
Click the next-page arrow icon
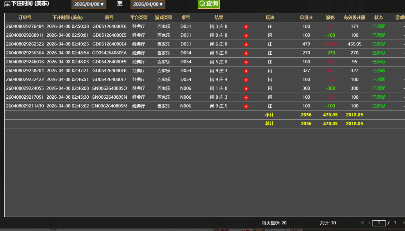[x=404, y=223]
